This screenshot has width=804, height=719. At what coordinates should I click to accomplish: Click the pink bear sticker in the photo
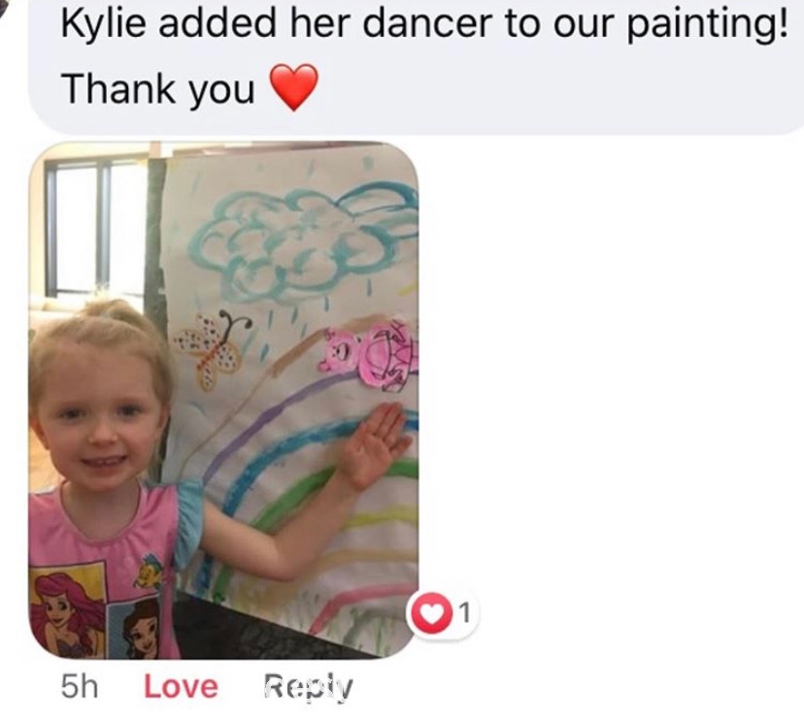(x=369, y=354)
